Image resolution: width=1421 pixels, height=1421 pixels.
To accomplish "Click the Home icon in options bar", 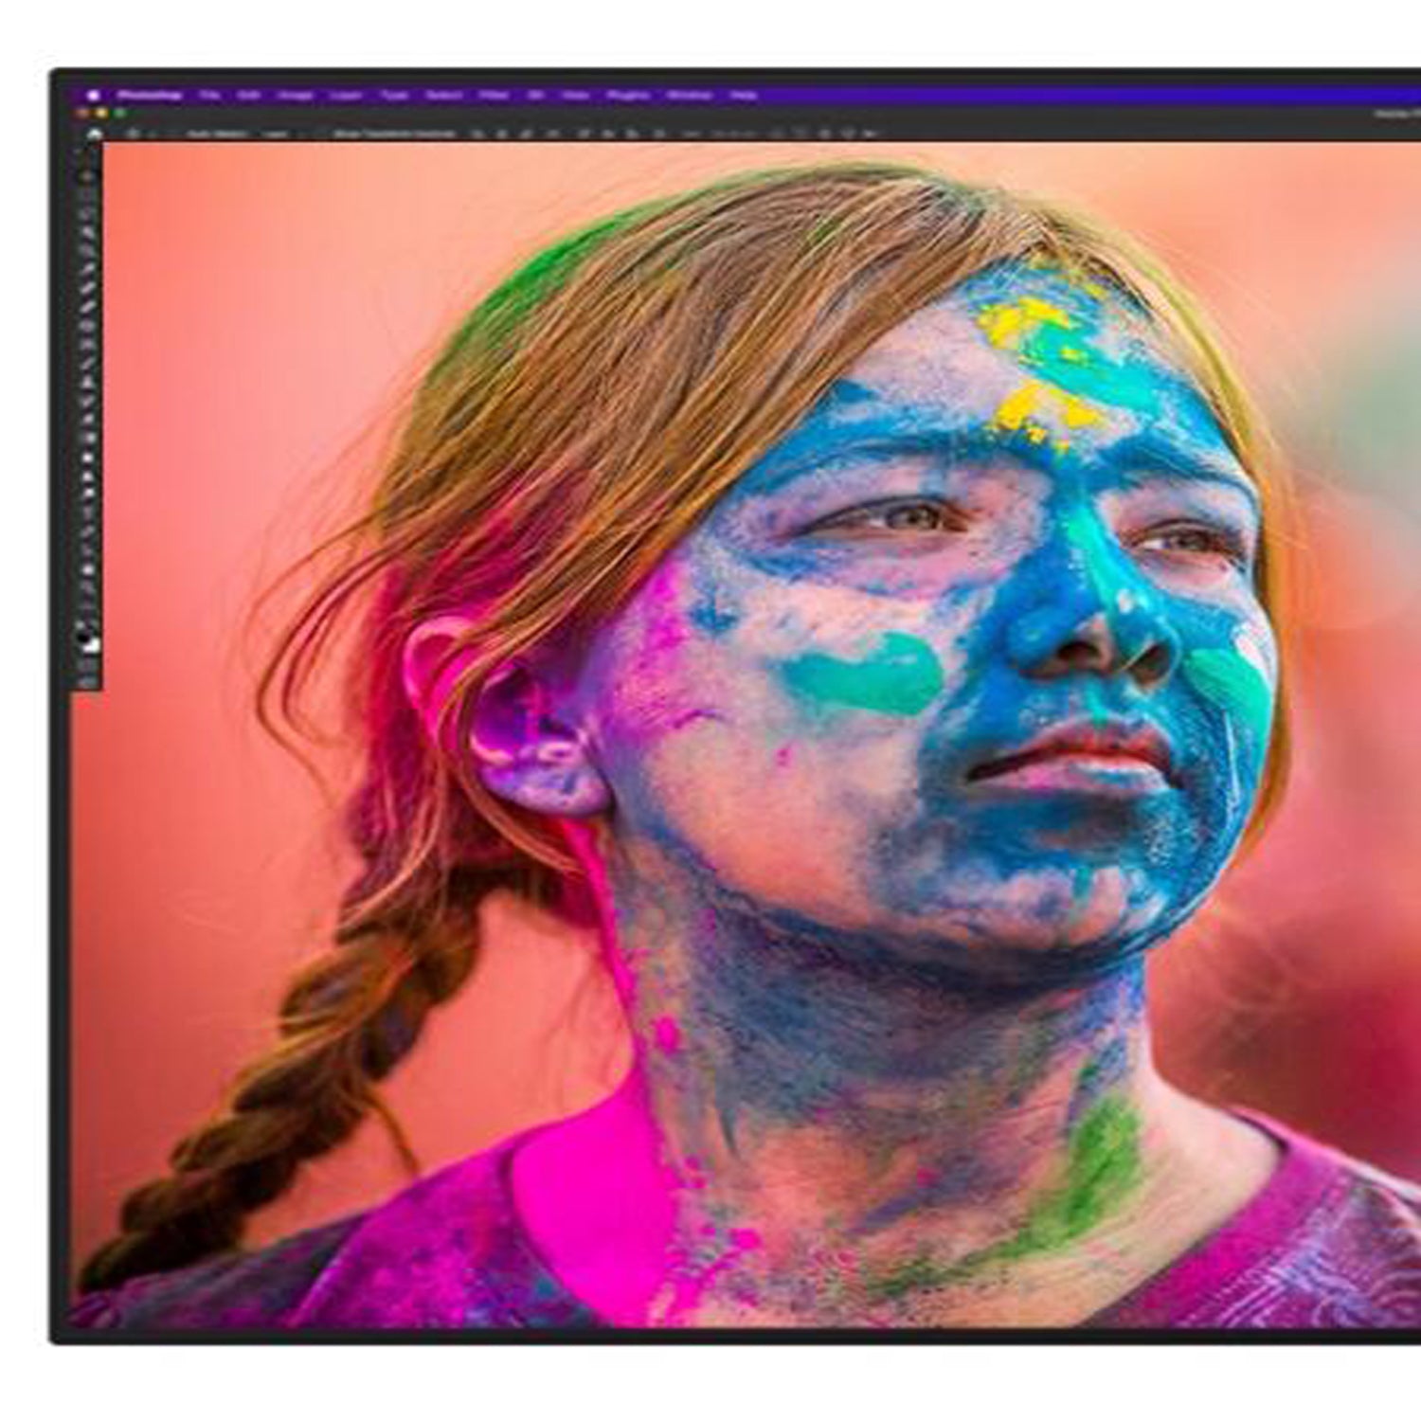I will [94, 134].
